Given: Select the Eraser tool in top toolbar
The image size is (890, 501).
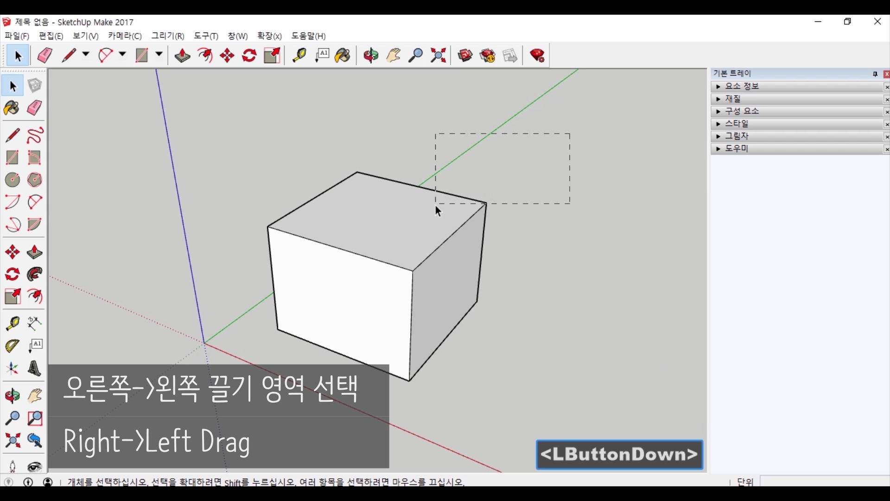Looking at the screenshot, I should [x=45, y=56].
